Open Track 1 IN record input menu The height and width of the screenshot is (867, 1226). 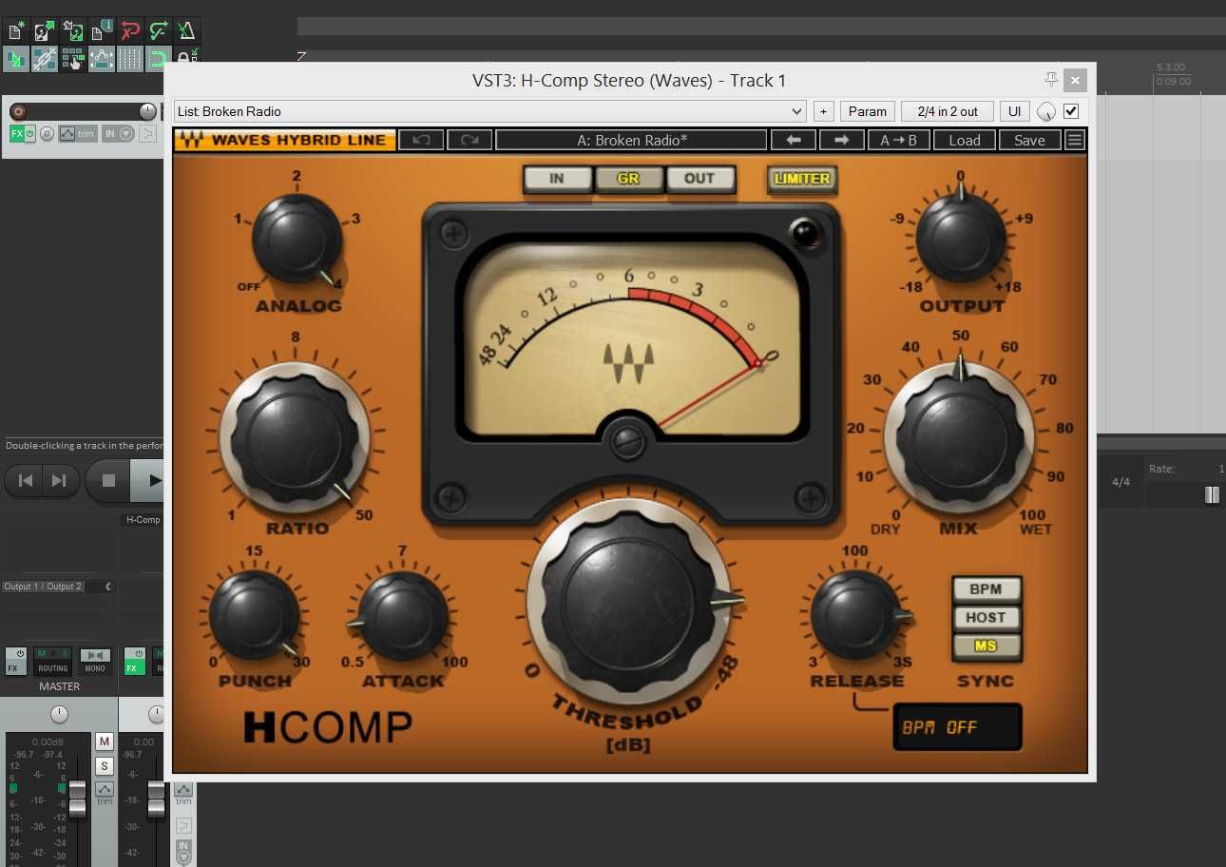(x=119, y=134)
